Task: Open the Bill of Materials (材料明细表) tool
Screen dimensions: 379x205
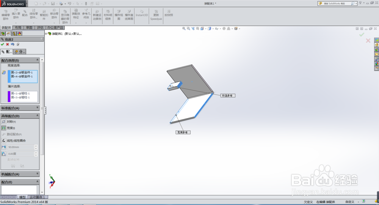Action: [x=108, y=15]
